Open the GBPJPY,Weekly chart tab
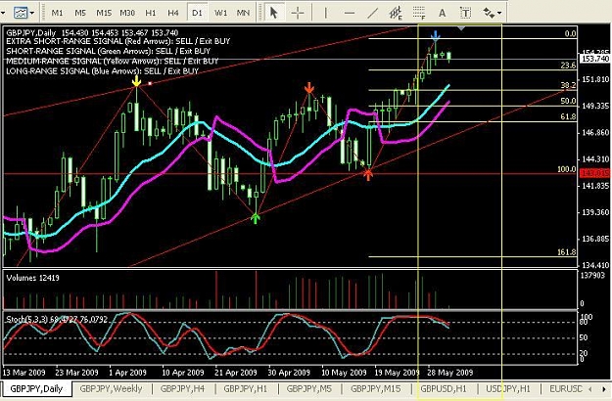Image resolution: width=612 pixels, height=401 pixels. click(x=112, y=388)
